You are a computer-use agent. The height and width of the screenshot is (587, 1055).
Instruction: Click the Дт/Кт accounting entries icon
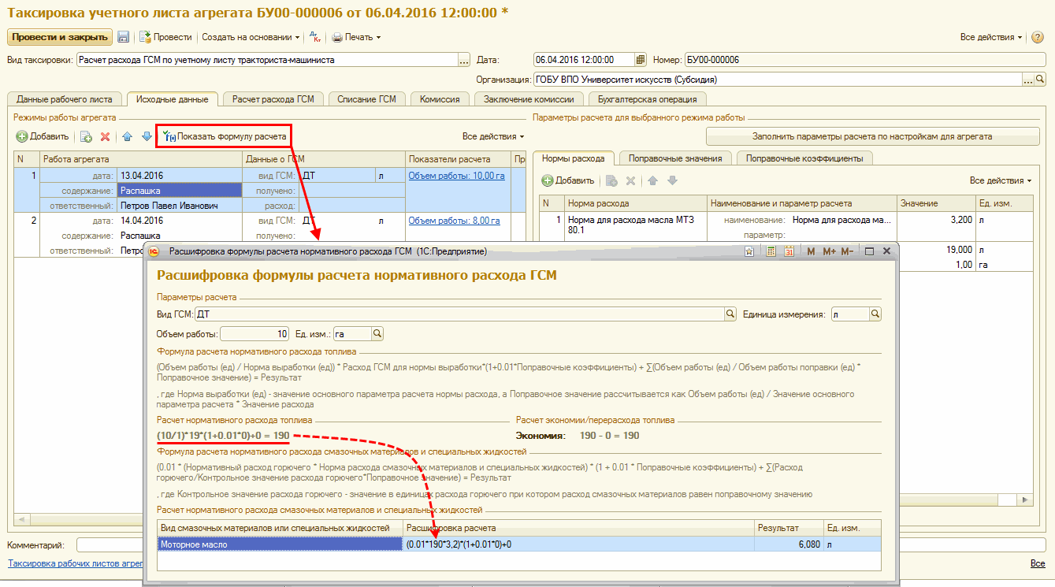315,37
